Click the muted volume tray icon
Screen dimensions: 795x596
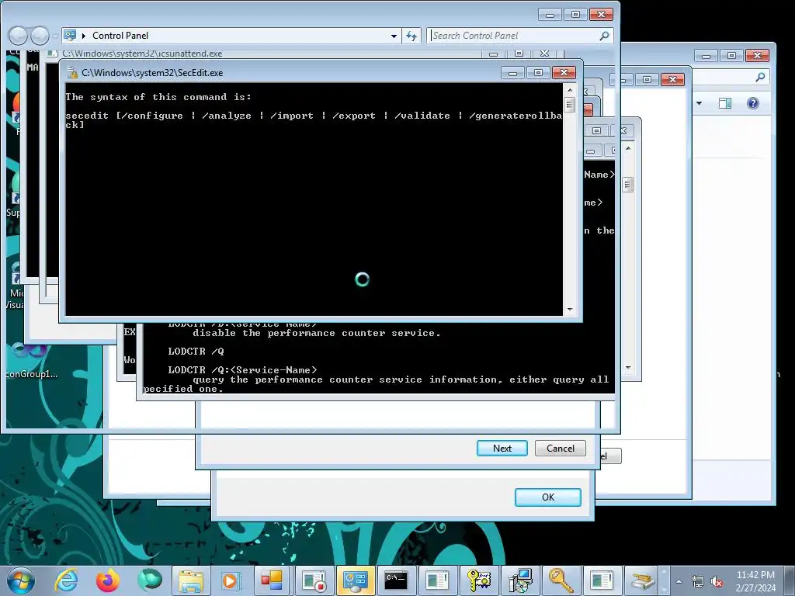pos(717,581)
